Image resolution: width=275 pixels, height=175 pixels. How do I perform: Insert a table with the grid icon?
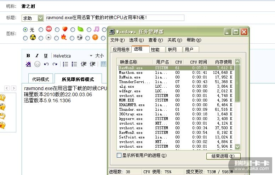pos(103,64)
